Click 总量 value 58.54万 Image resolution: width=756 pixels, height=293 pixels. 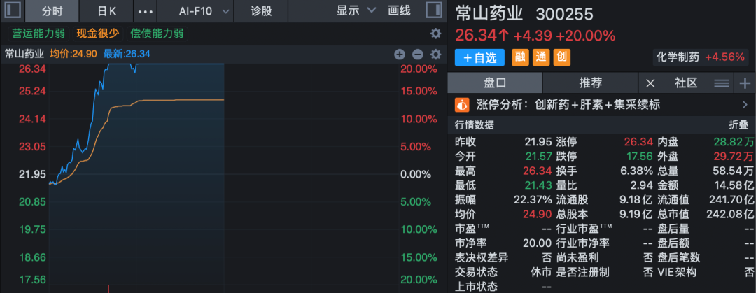[x=733, y=171]
